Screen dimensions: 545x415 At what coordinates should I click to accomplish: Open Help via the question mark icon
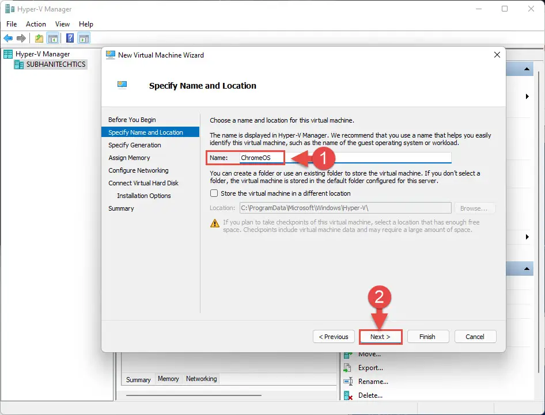[70, 38]
